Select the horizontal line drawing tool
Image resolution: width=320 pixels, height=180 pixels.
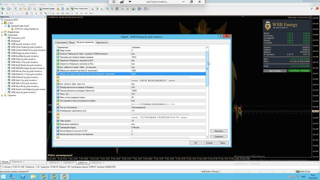pos(17,13)
